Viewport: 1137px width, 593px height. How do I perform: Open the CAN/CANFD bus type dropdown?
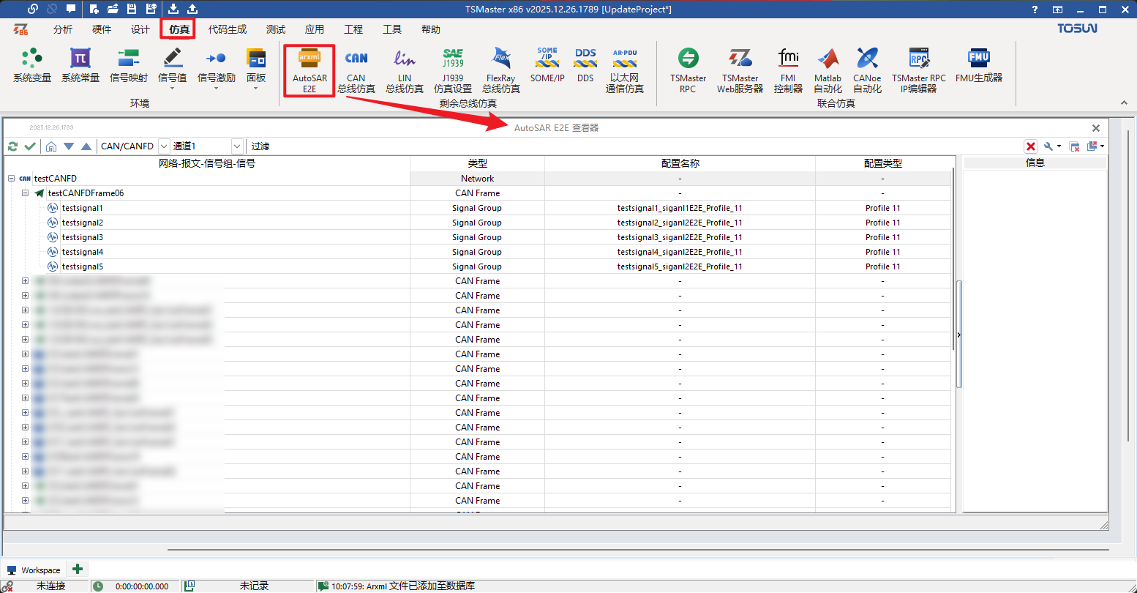coord(164,146)
